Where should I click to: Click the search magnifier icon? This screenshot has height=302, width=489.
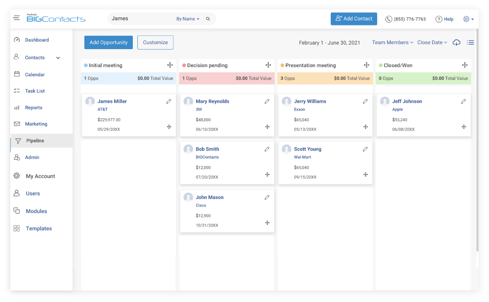click(208, 19)
